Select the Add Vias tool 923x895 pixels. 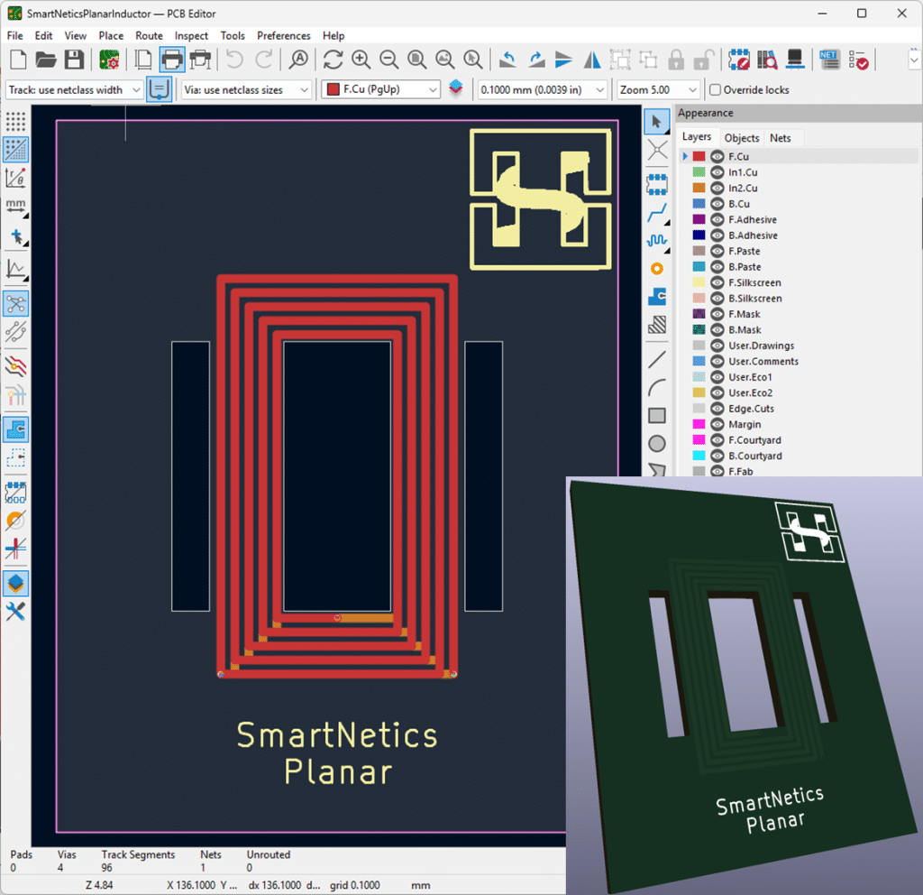pos(656,269)
